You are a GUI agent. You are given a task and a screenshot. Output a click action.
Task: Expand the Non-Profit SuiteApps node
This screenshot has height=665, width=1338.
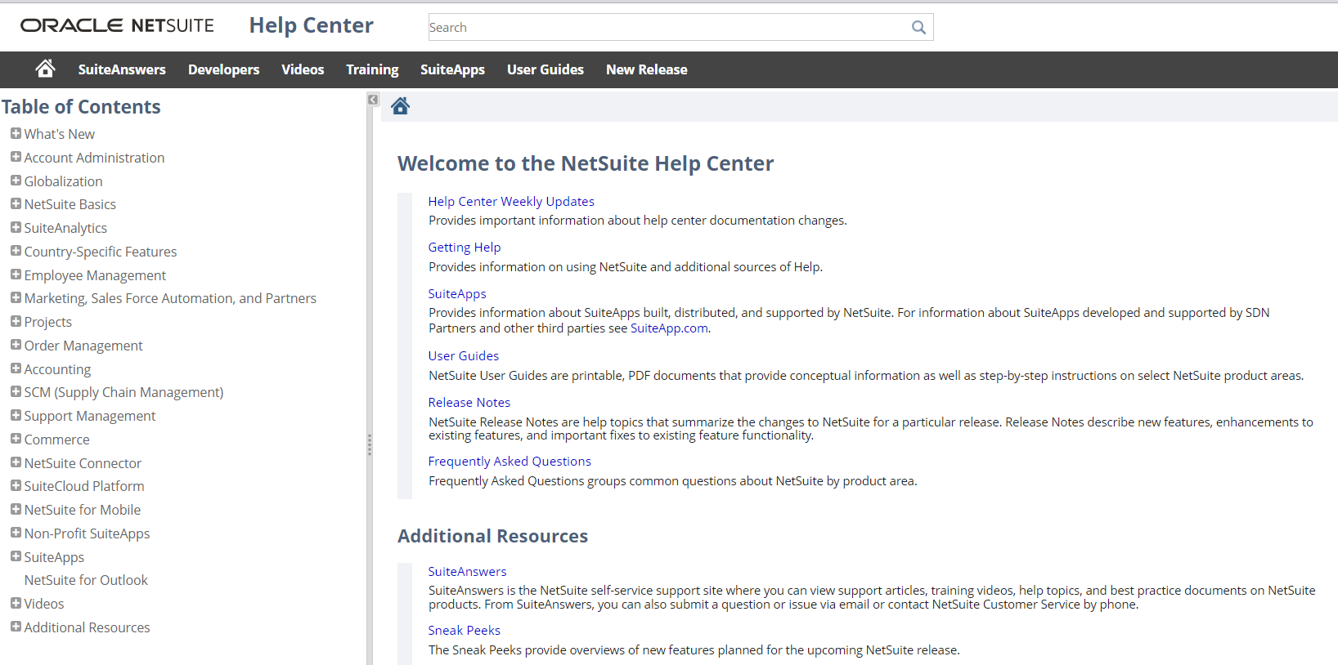click(16, 533)
